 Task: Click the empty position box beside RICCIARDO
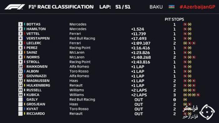click(x=20, y=114)
